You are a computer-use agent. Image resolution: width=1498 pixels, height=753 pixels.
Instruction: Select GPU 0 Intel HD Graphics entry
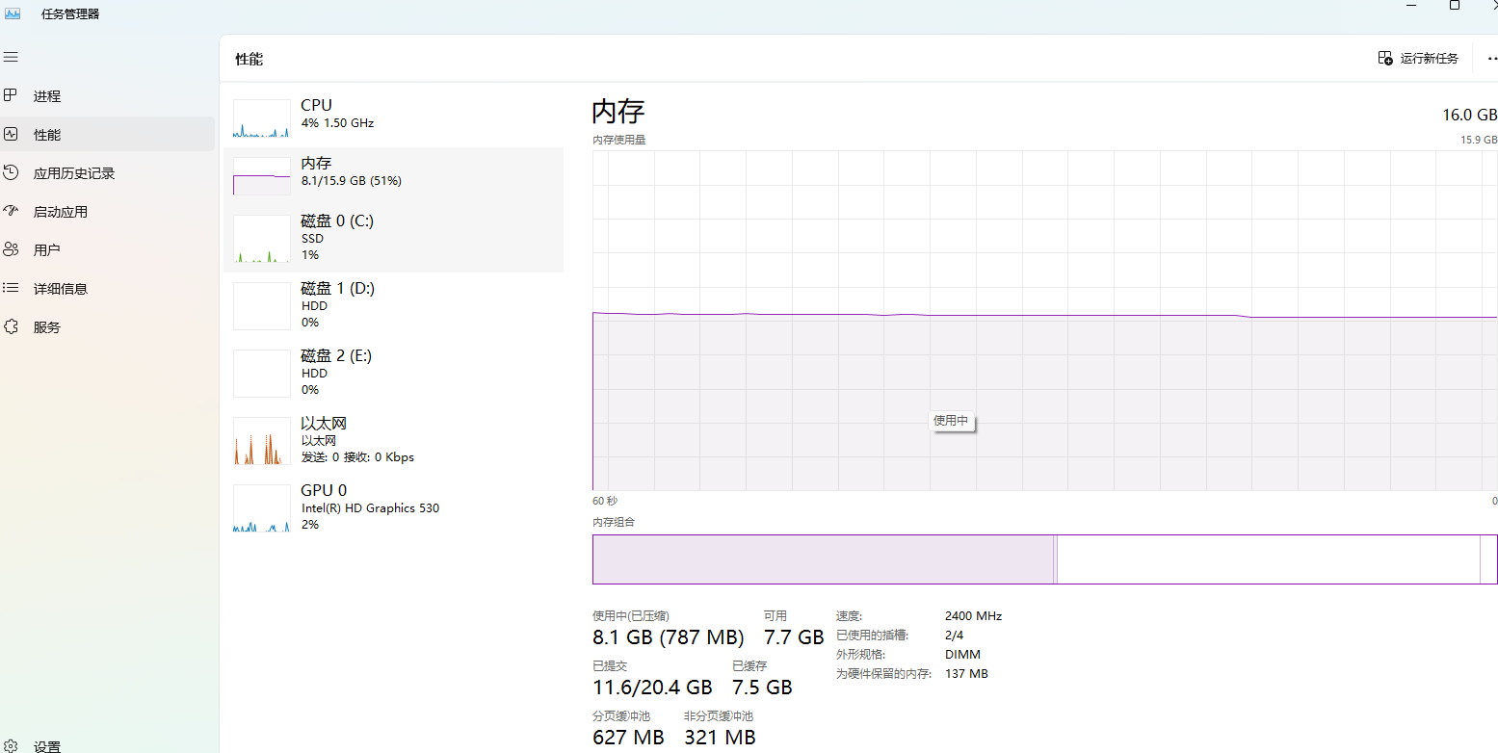click(x=393, y=507)
